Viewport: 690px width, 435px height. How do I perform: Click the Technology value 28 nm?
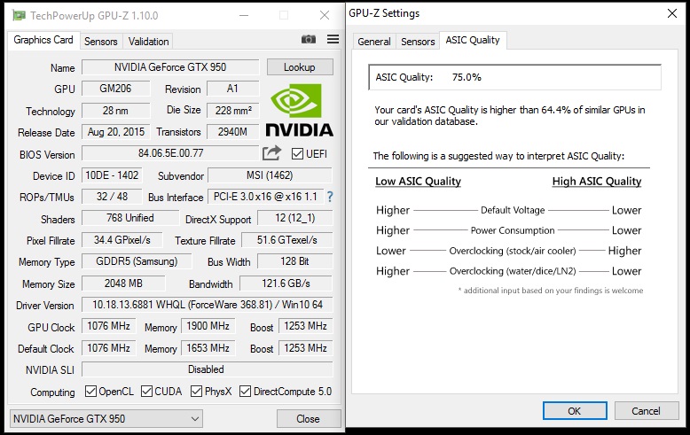(115, 110)
